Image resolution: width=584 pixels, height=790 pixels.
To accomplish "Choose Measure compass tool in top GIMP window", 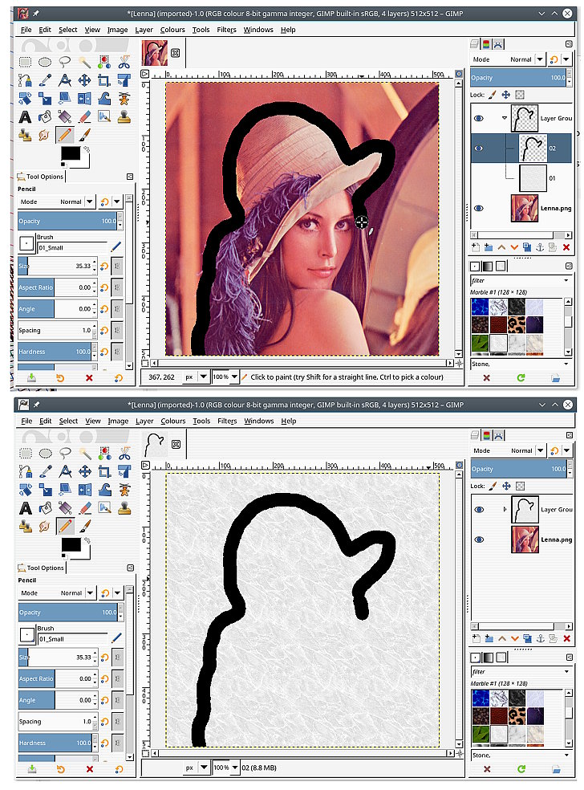I will pyautogui.click(x=64, y=80).
